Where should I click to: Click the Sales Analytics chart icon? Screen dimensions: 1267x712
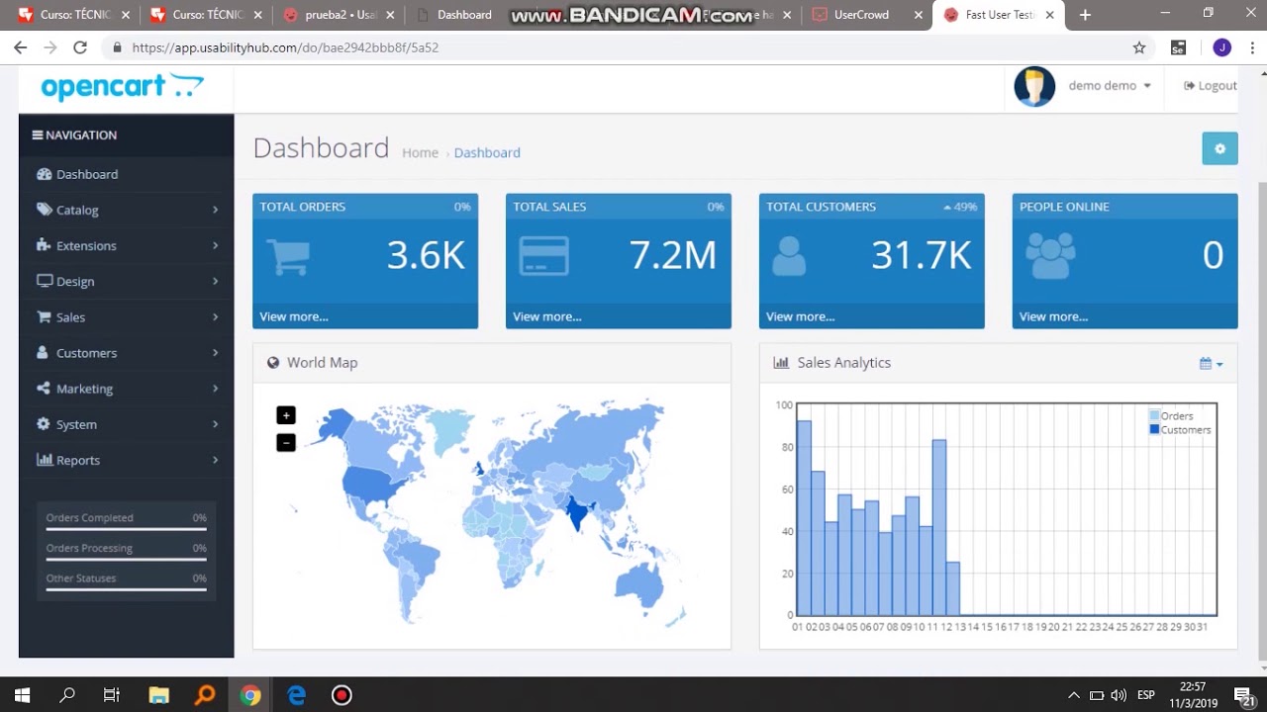(x=781, y=363)
